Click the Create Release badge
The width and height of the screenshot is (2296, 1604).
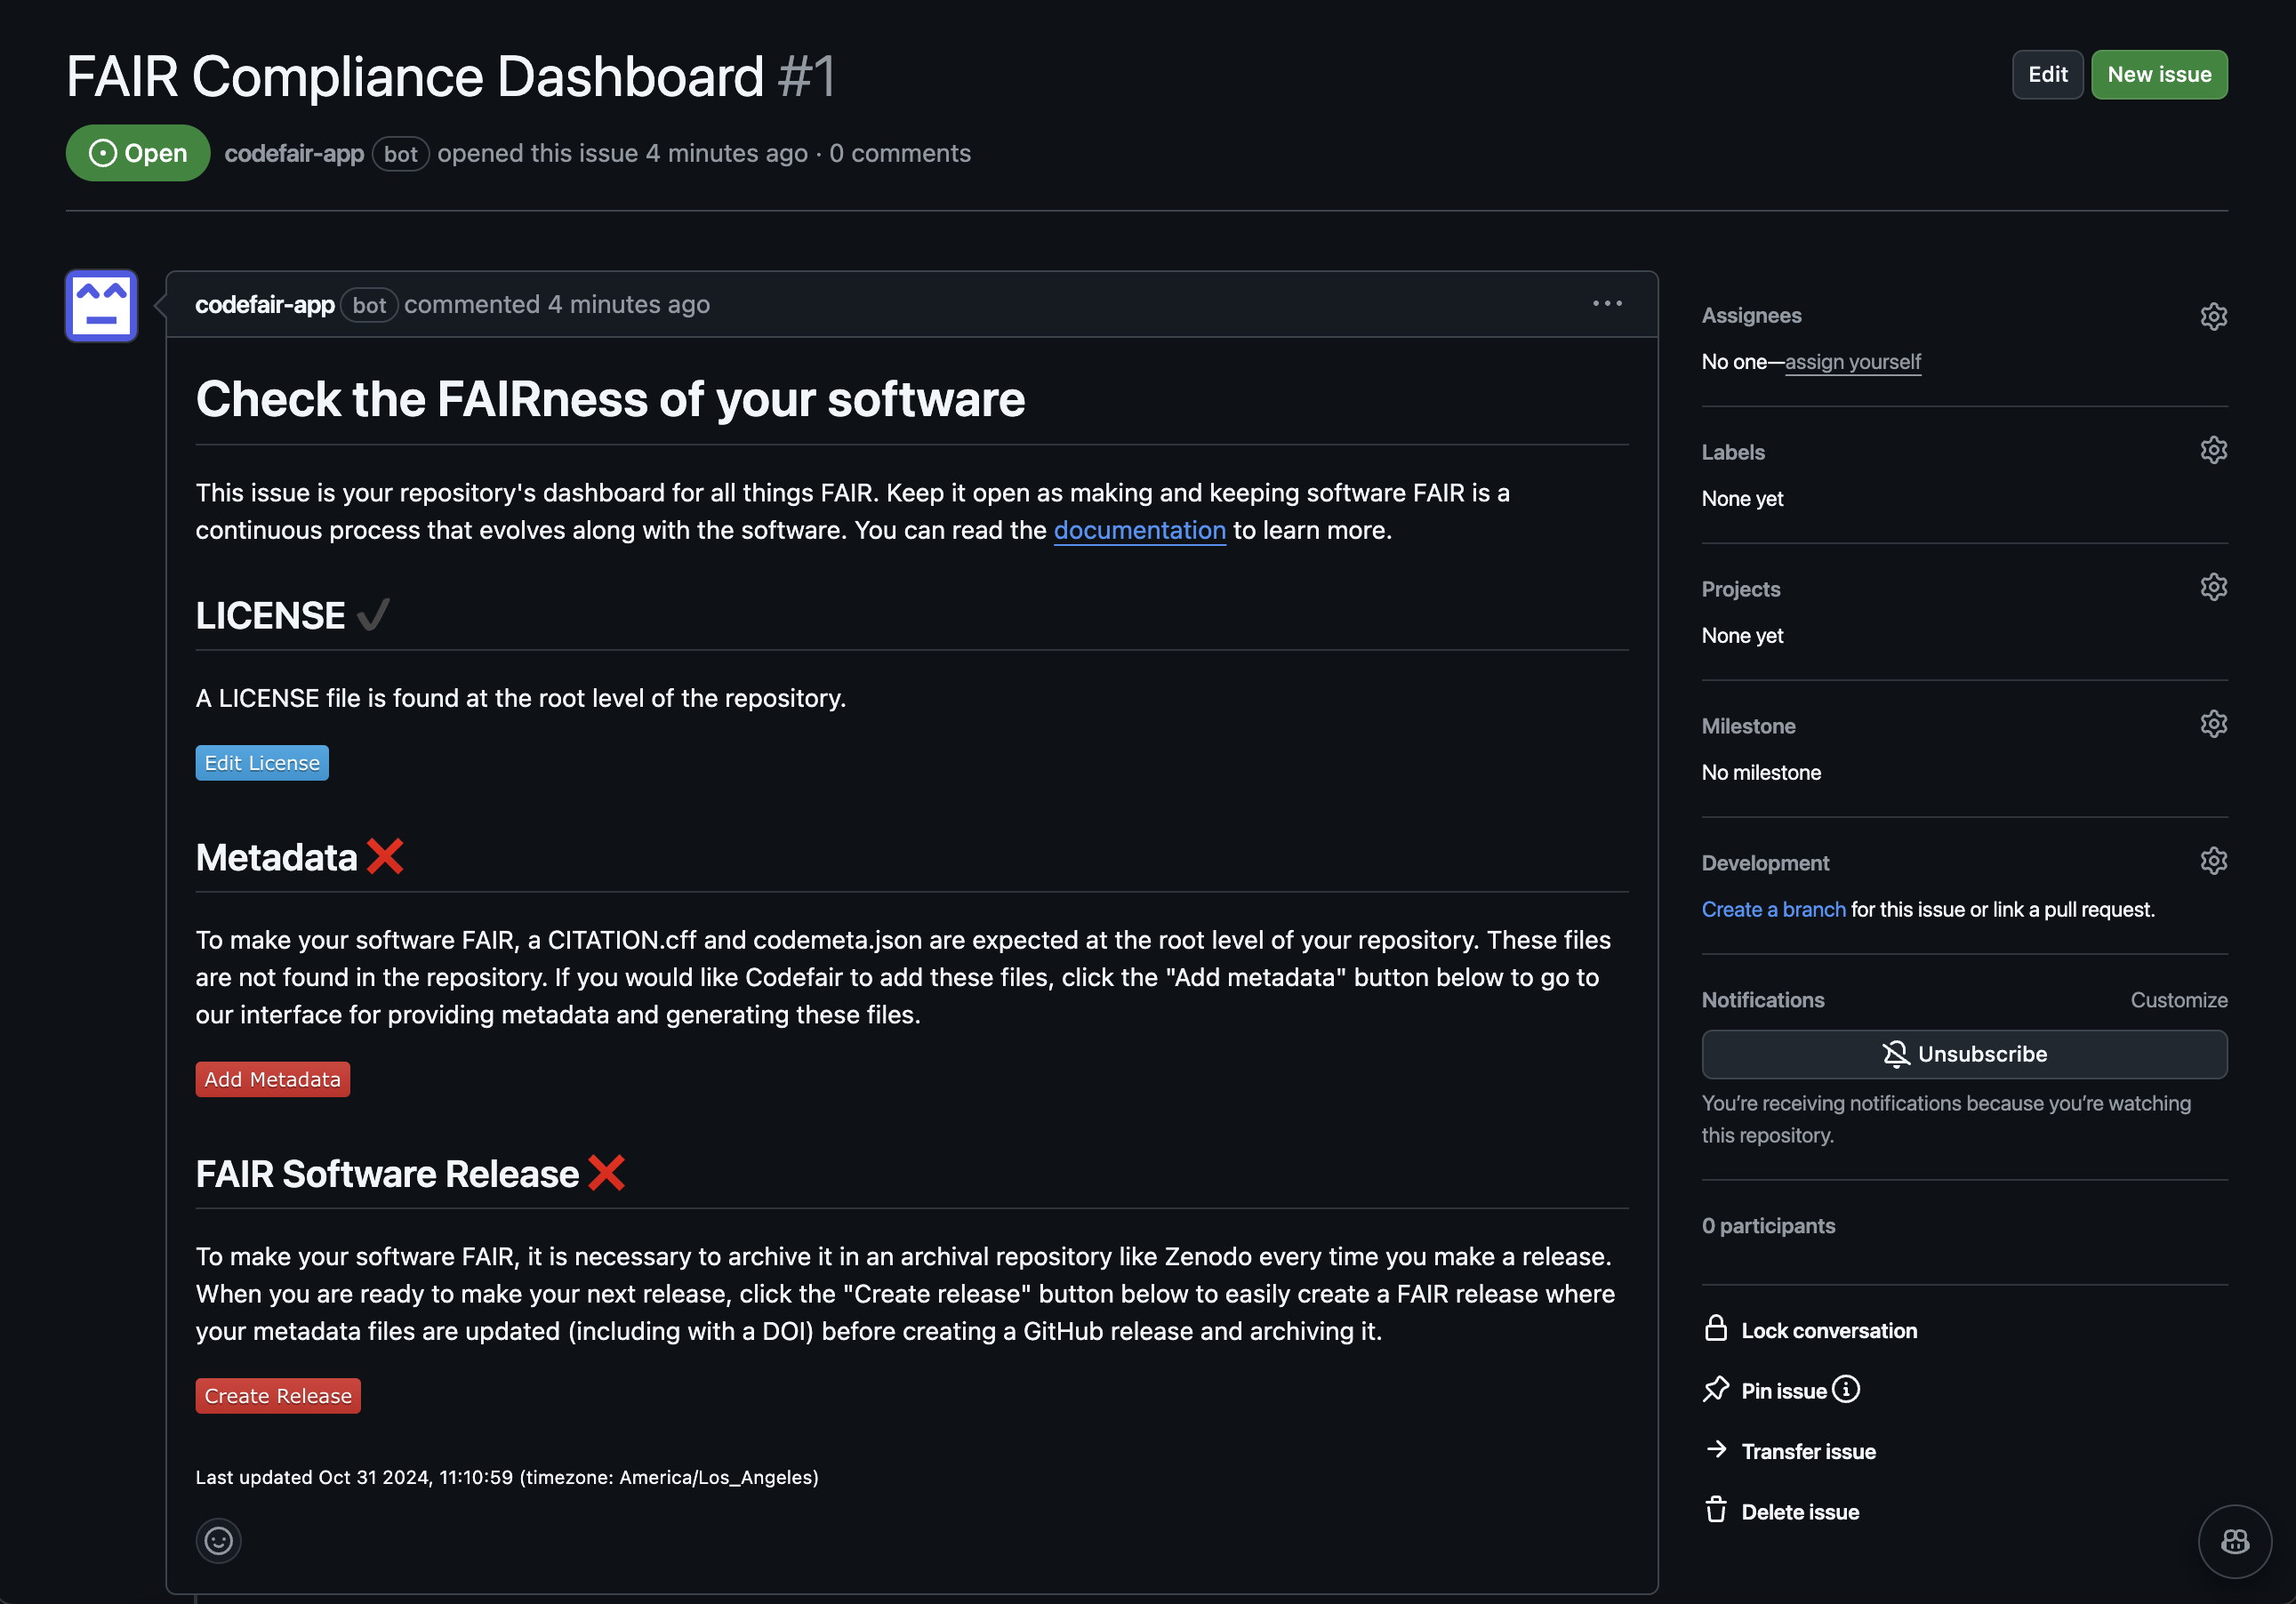[278, 1396]
